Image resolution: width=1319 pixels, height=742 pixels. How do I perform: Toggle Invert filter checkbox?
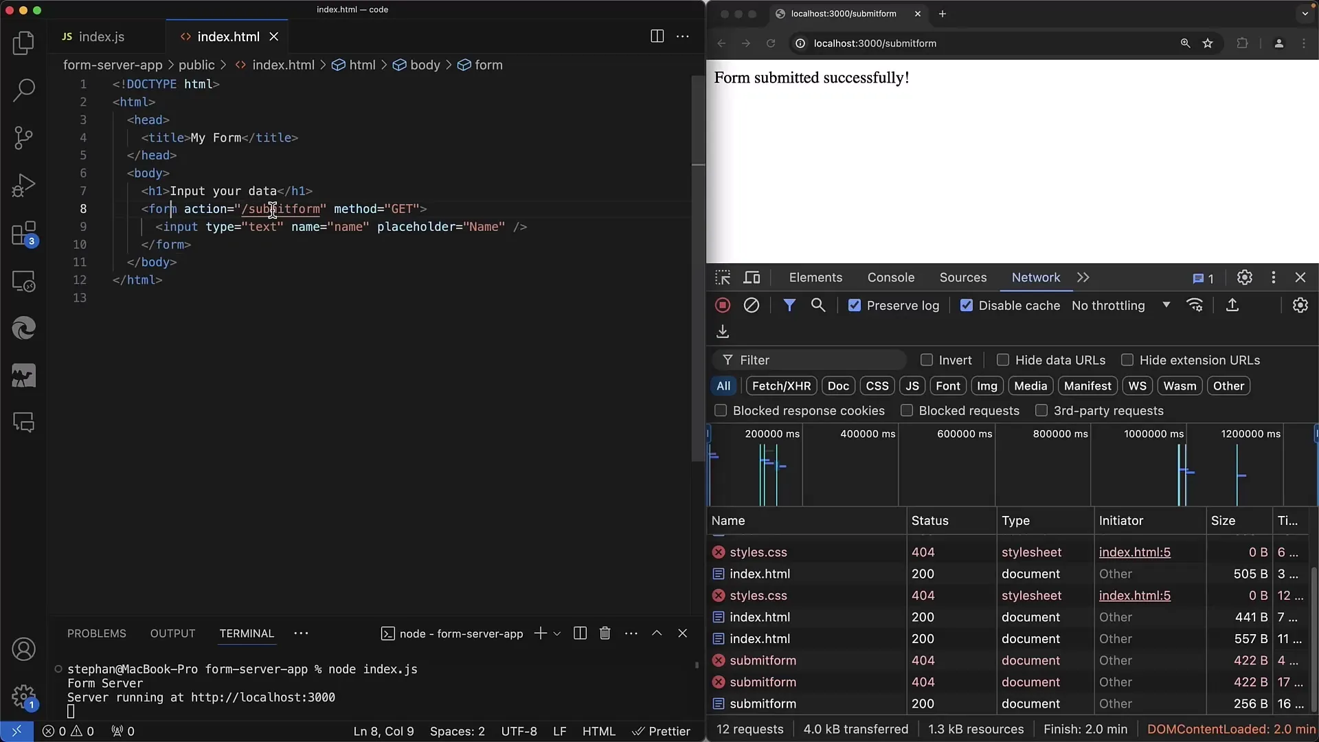click(927, 360)
